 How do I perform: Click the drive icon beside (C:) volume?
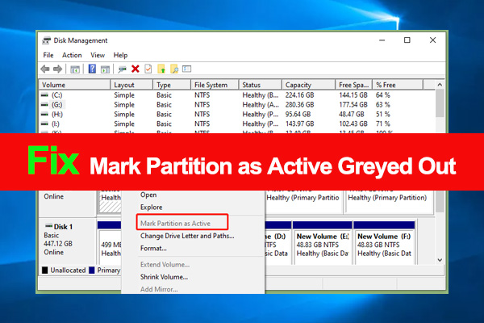(x=44, y=95)
